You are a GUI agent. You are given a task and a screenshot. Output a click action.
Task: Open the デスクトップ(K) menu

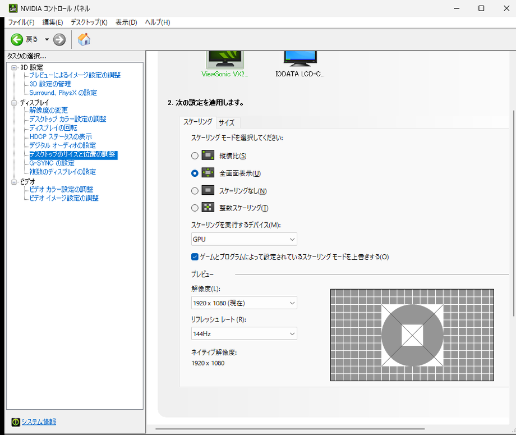tap(89, 22)
